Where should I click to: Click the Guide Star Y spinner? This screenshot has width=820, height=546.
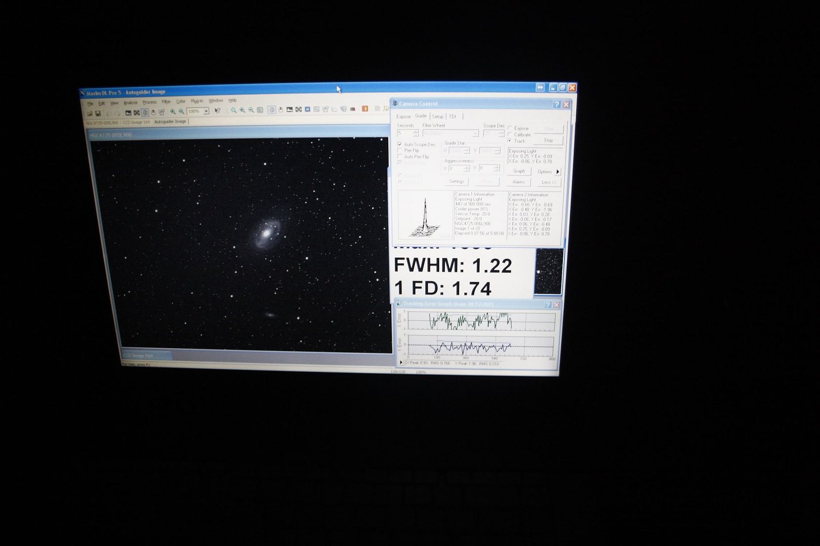coord(490,151)
